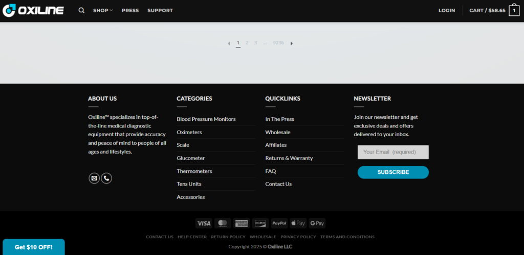524x255 pixels.
Task: Open CONTACT US link in bottom footer
Action: tap(160, 237)
